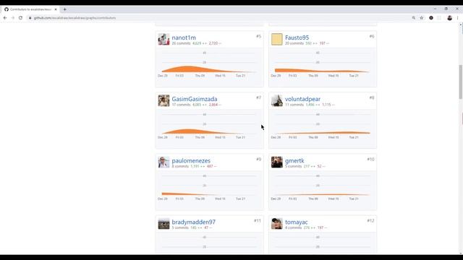Click Fausto95's orange contribution graph
The image size is (463, 260).
[322, 71]
